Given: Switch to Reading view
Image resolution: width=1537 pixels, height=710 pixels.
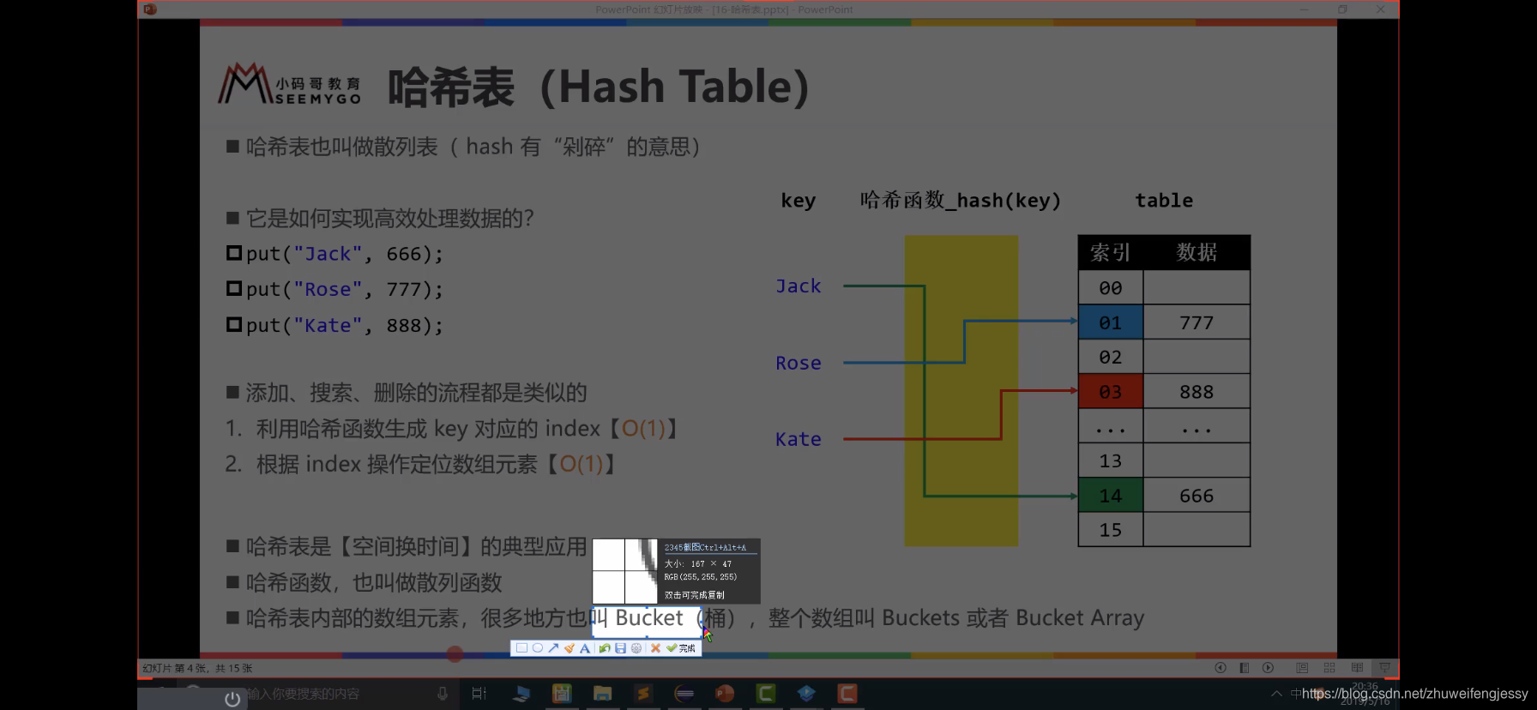Looking at the screenshot, I should pos(1357,668).
